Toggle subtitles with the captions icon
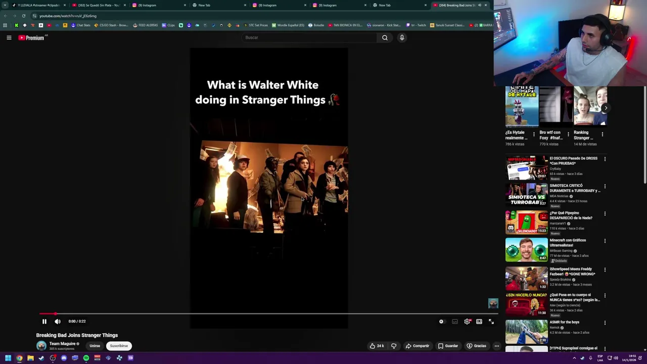The image size is (647, 364). click(454, 322)
